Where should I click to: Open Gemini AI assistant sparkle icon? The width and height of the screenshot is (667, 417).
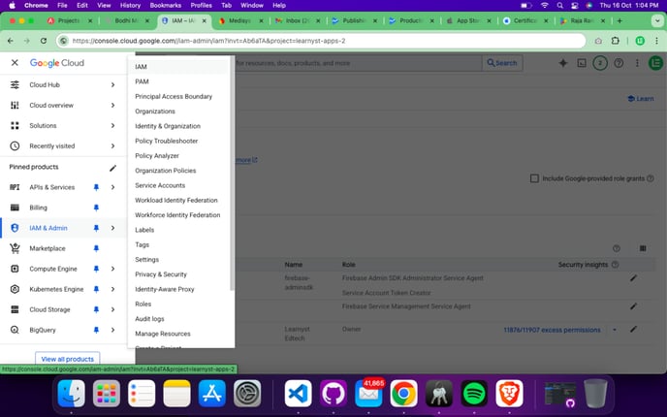562,63
